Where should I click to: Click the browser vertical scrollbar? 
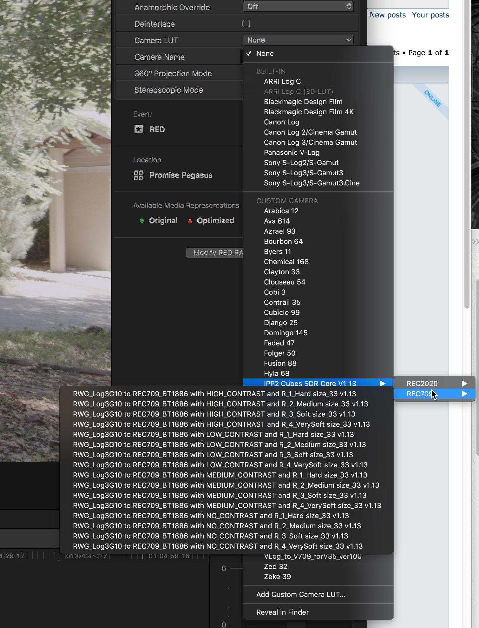467,159
